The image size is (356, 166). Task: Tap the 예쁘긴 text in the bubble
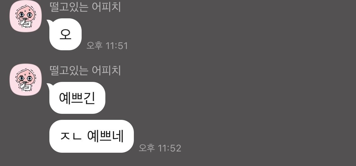coord(77,98)
